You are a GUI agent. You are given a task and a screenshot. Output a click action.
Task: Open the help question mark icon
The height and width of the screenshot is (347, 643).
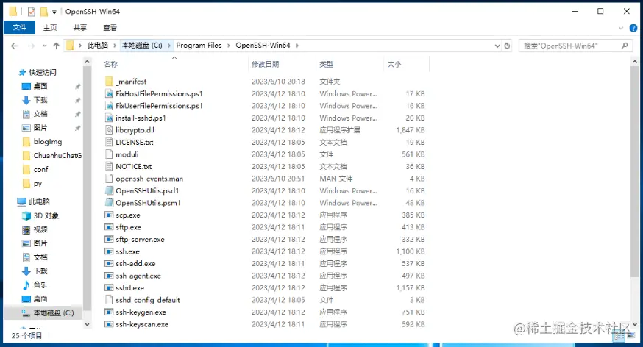[x=633, y=28]
